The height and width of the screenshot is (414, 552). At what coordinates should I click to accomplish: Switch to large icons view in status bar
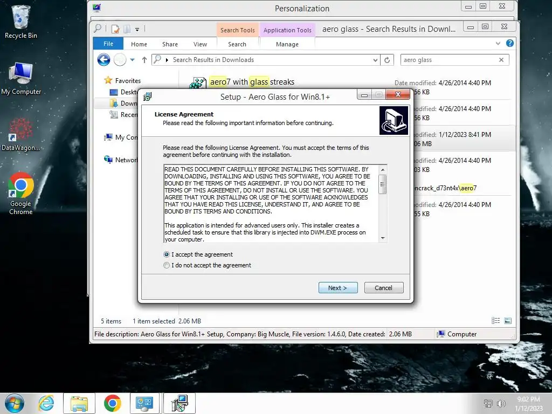508,321
